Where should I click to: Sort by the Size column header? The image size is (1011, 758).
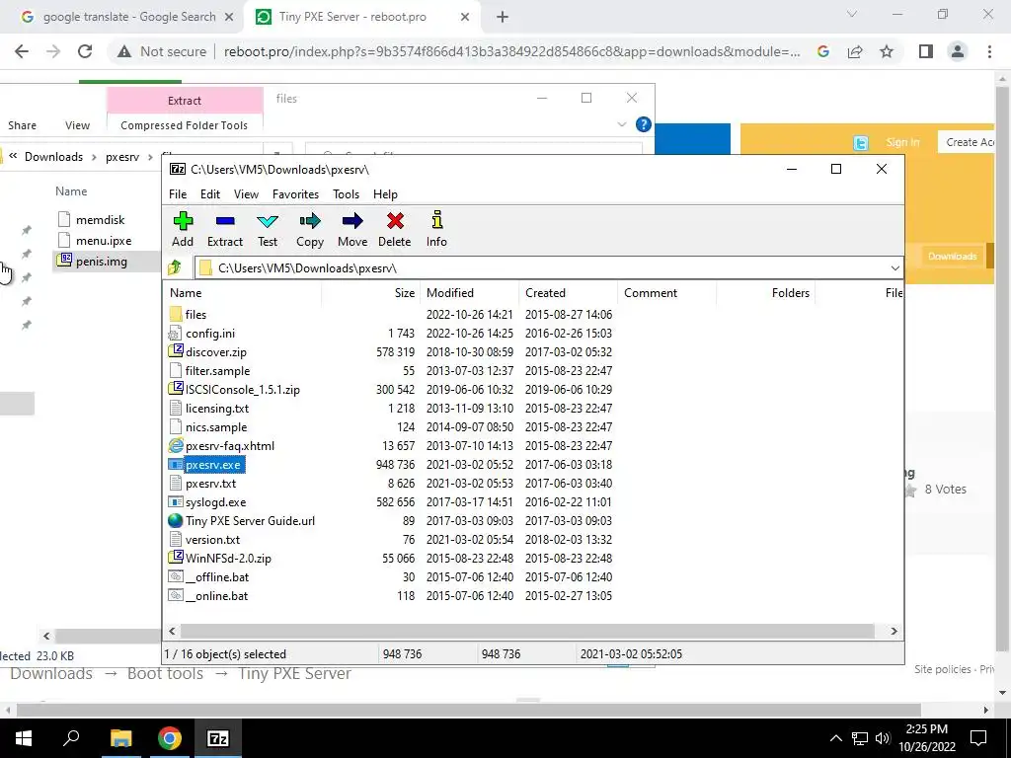(x=371, y=292)
